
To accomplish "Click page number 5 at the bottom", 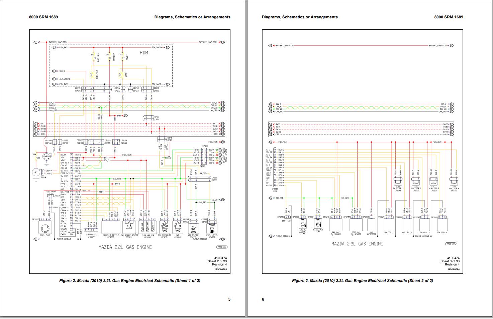I will [229, 299].
